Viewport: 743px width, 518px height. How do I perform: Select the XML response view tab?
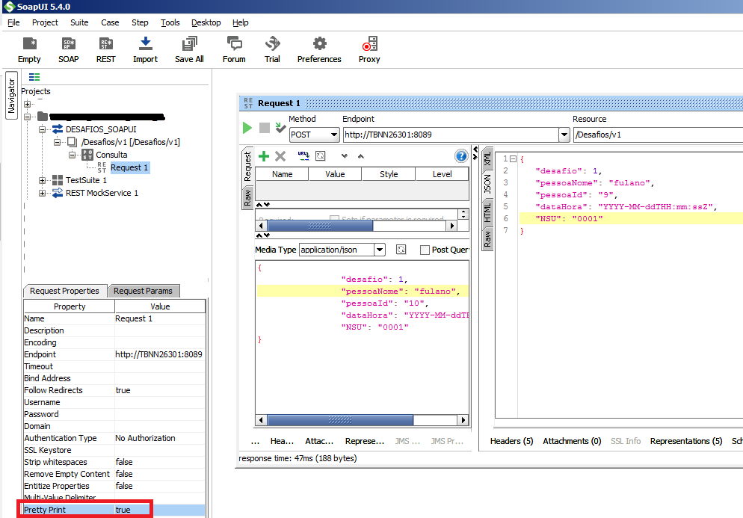click(x=487, y=158)
